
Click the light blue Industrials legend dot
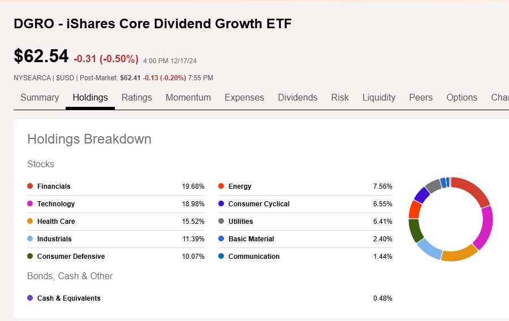[30, 238]
